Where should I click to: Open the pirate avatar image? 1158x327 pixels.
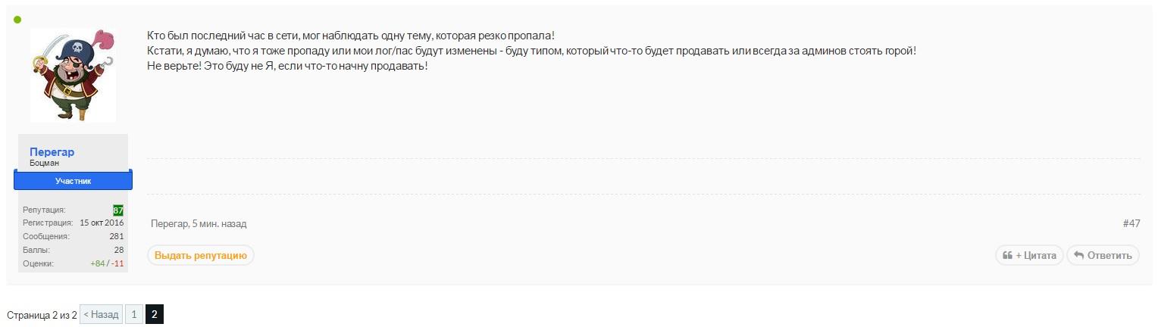pyautogui.click(x=73, y=75)
